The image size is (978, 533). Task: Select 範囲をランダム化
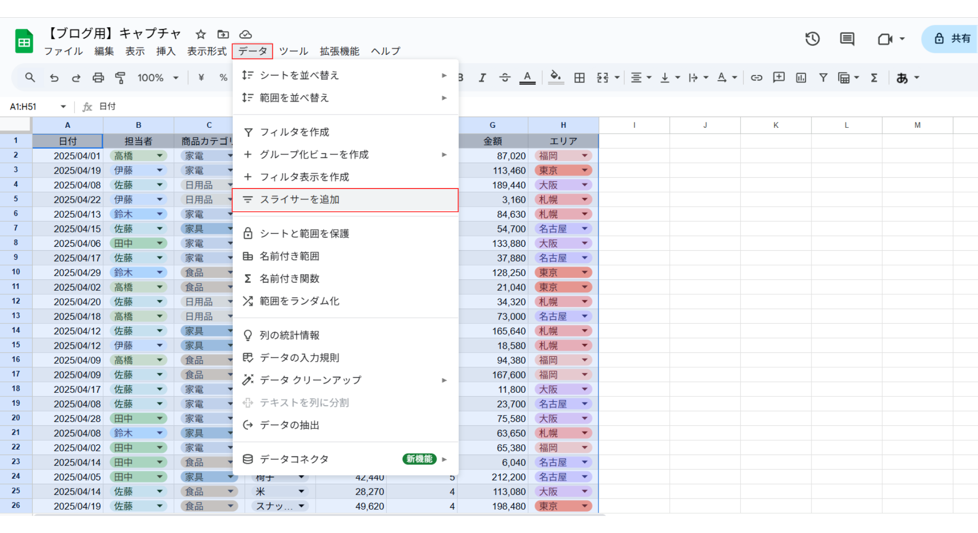[345, 301]
